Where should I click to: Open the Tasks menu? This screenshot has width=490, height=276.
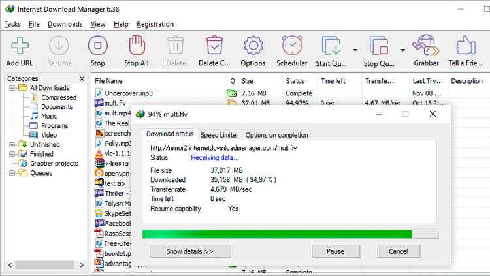tap(12, 24)
